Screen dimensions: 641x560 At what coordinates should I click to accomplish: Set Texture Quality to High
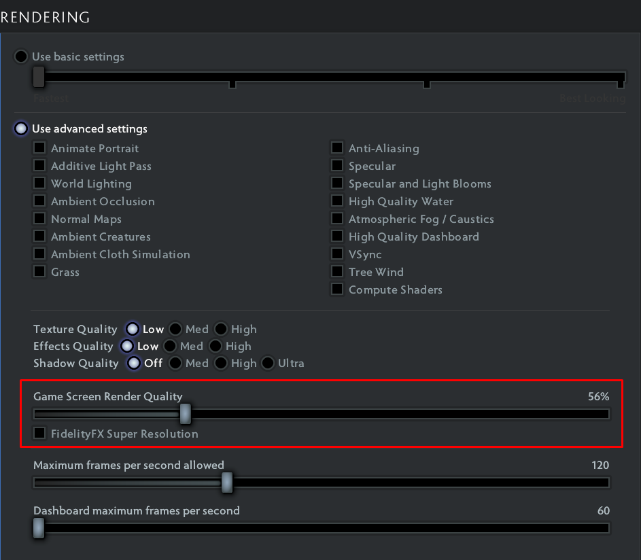[x=221, y=329]
